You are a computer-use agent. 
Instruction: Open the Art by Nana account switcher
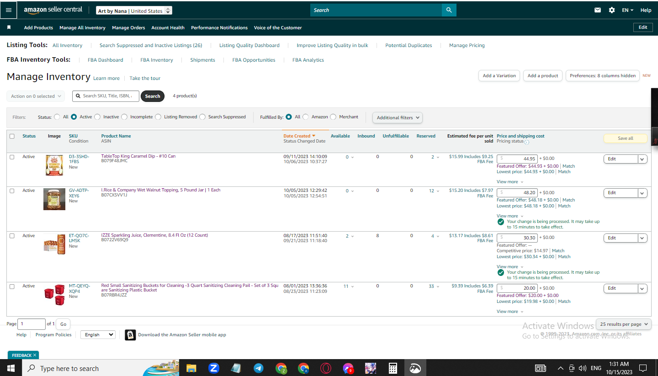click(134, 11)
